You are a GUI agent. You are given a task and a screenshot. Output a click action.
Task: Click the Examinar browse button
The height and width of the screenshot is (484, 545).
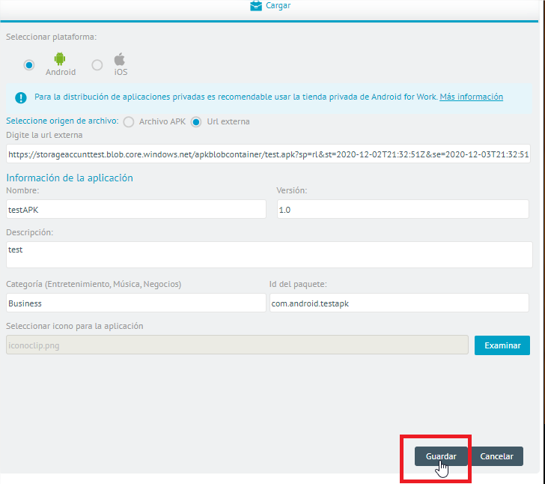click(x=502, y=345)
